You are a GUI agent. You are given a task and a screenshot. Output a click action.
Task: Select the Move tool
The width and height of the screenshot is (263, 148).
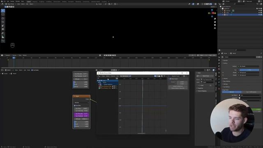pyautogui.click(x=3, y=18)
